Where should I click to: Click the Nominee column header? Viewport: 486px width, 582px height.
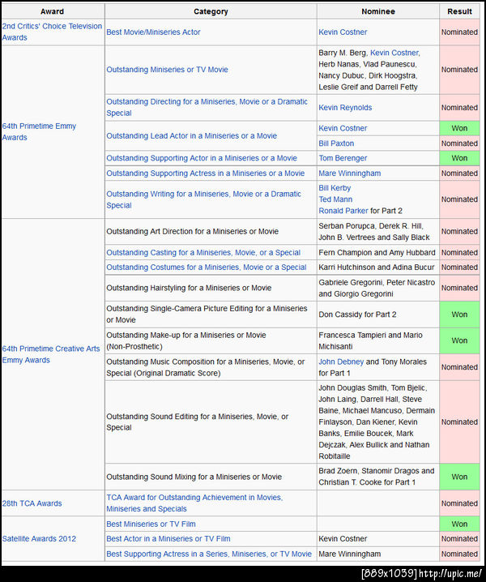coord(378,11)
